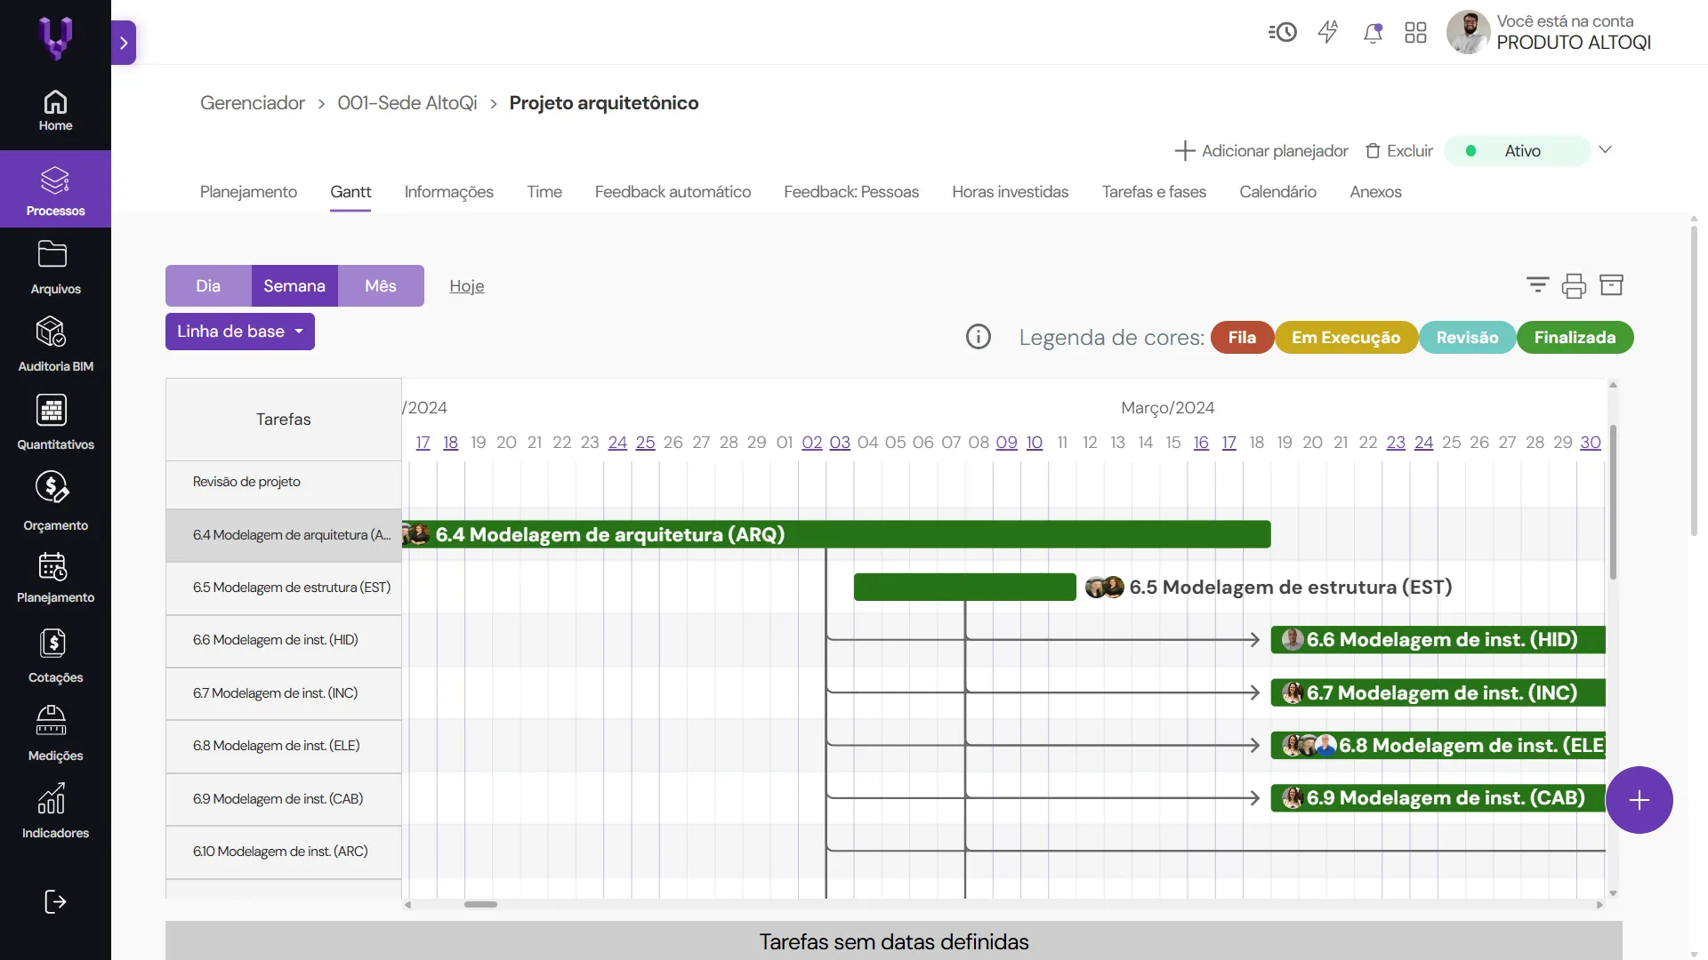Open the apps grid icon
The width and height of the screenshot is (1708, 960).
(x=1415, y=33)
